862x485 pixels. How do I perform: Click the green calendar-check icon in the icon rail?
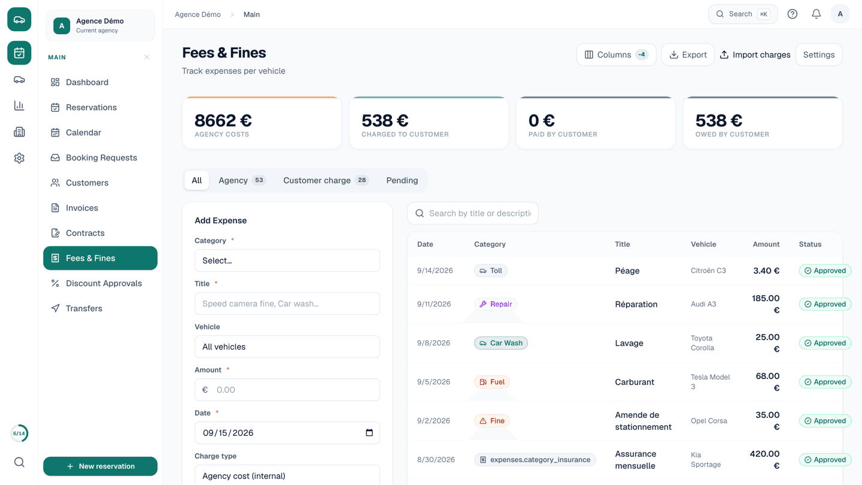tap(19, 53)
